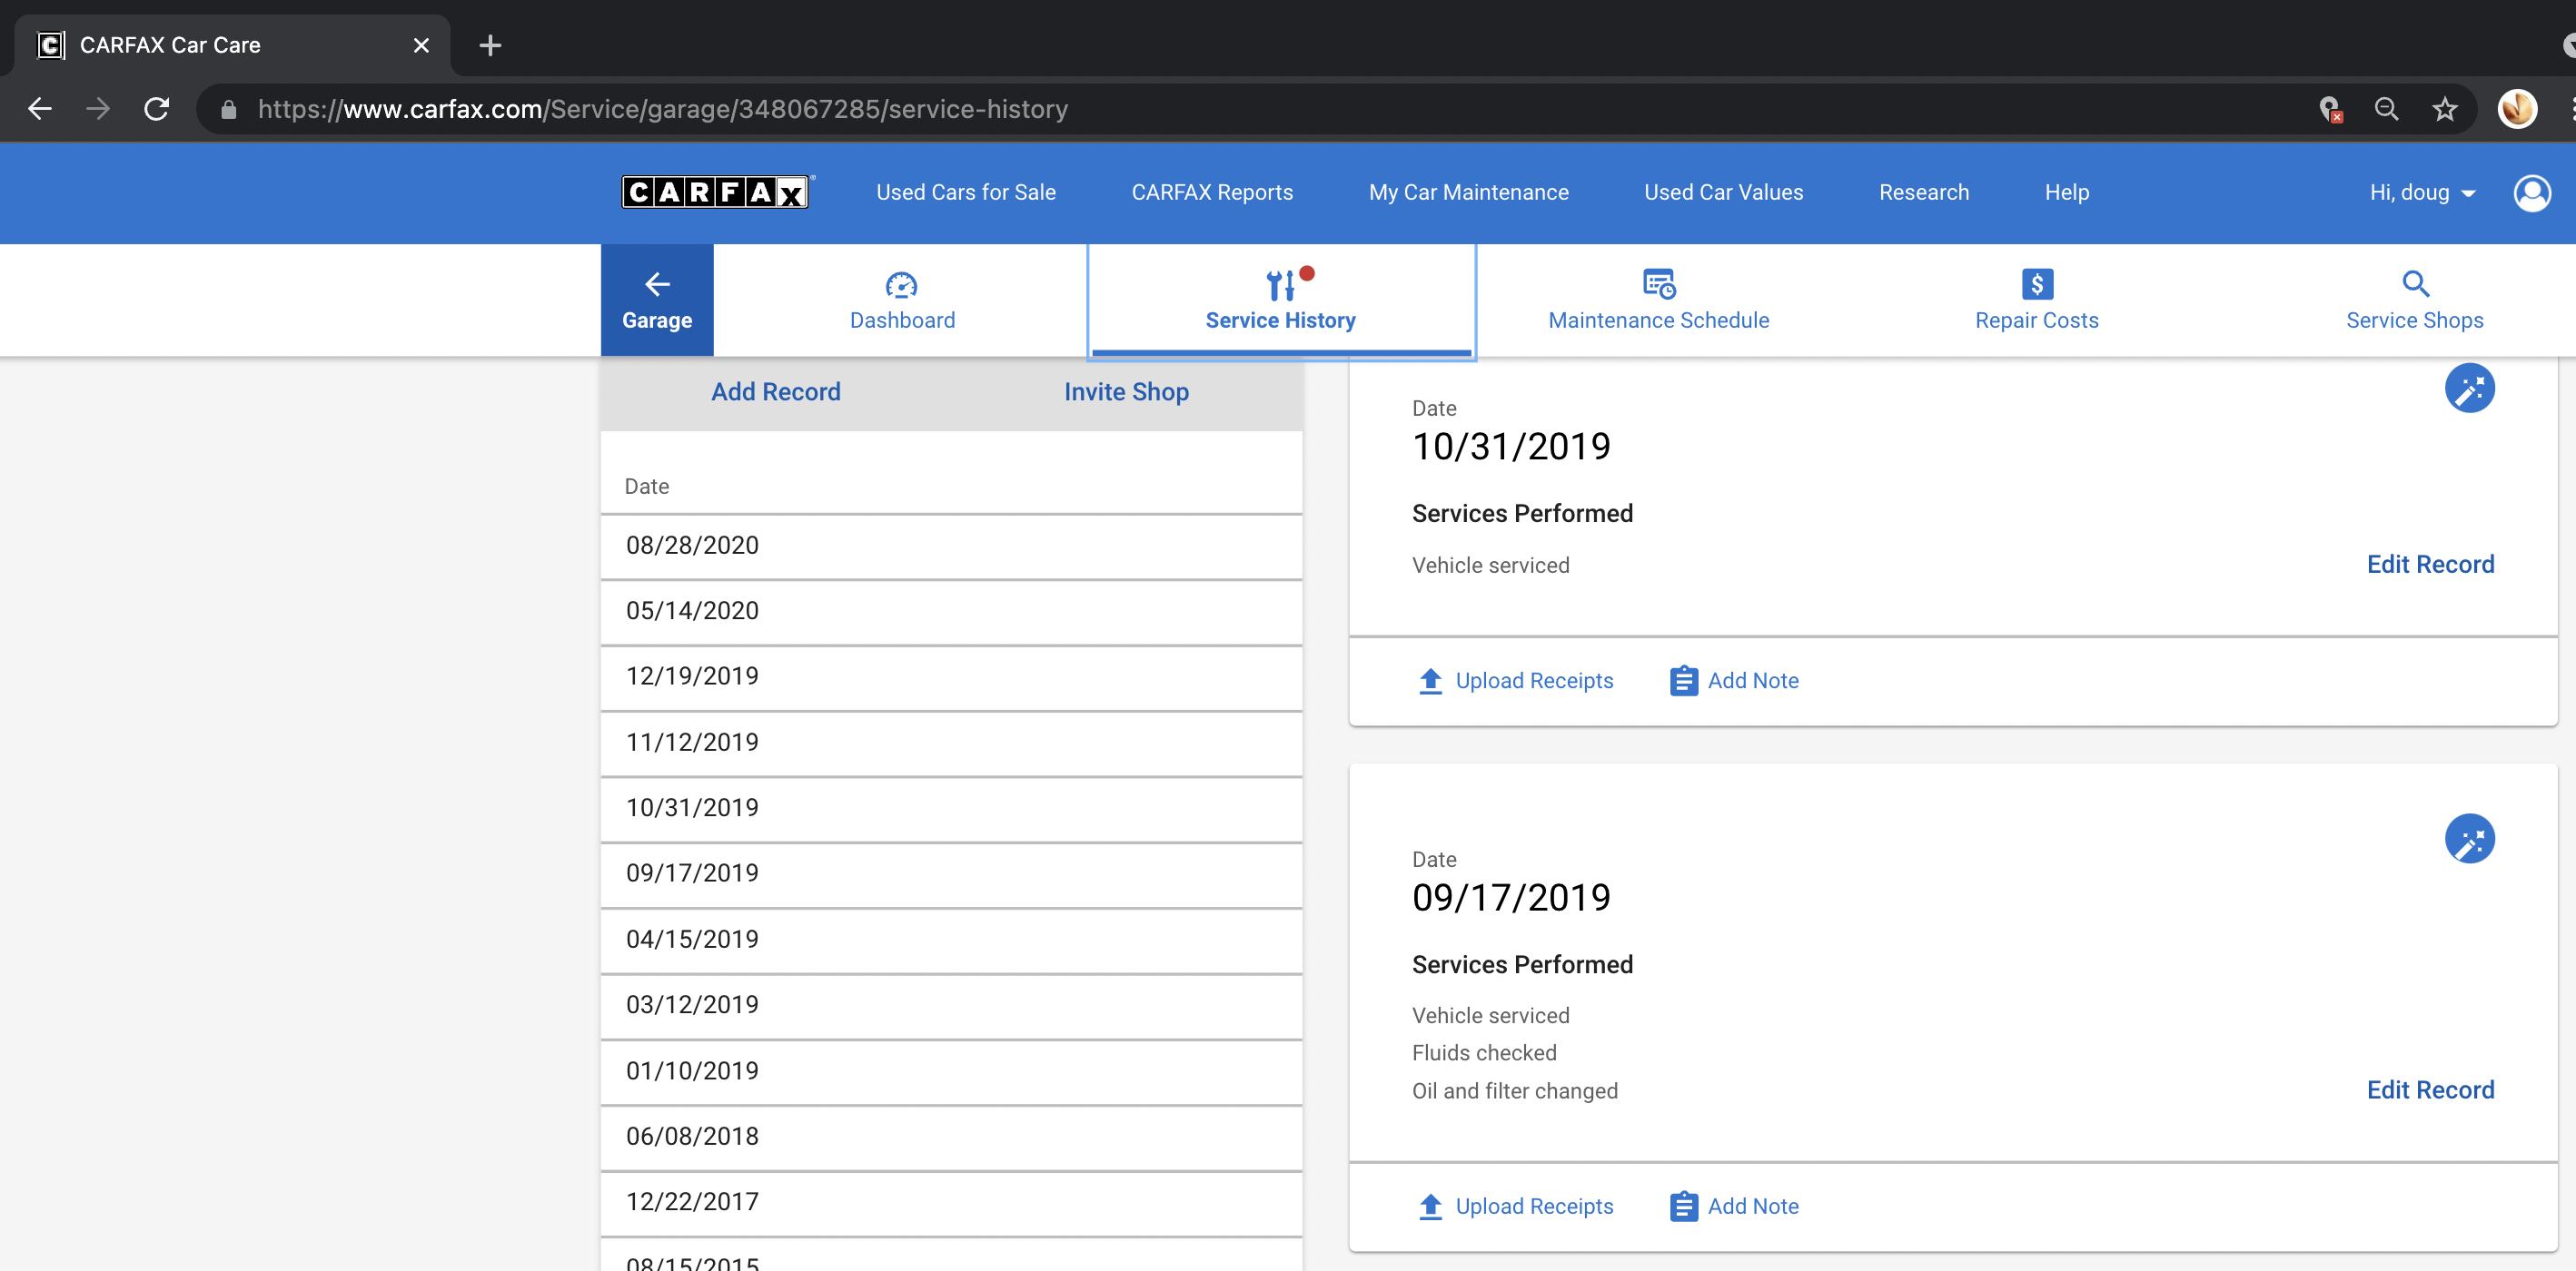Viewport: 2576px width, 1271px height.
Task: Expand the Hi, doug account dropdown
Action: pos(2422,192)
